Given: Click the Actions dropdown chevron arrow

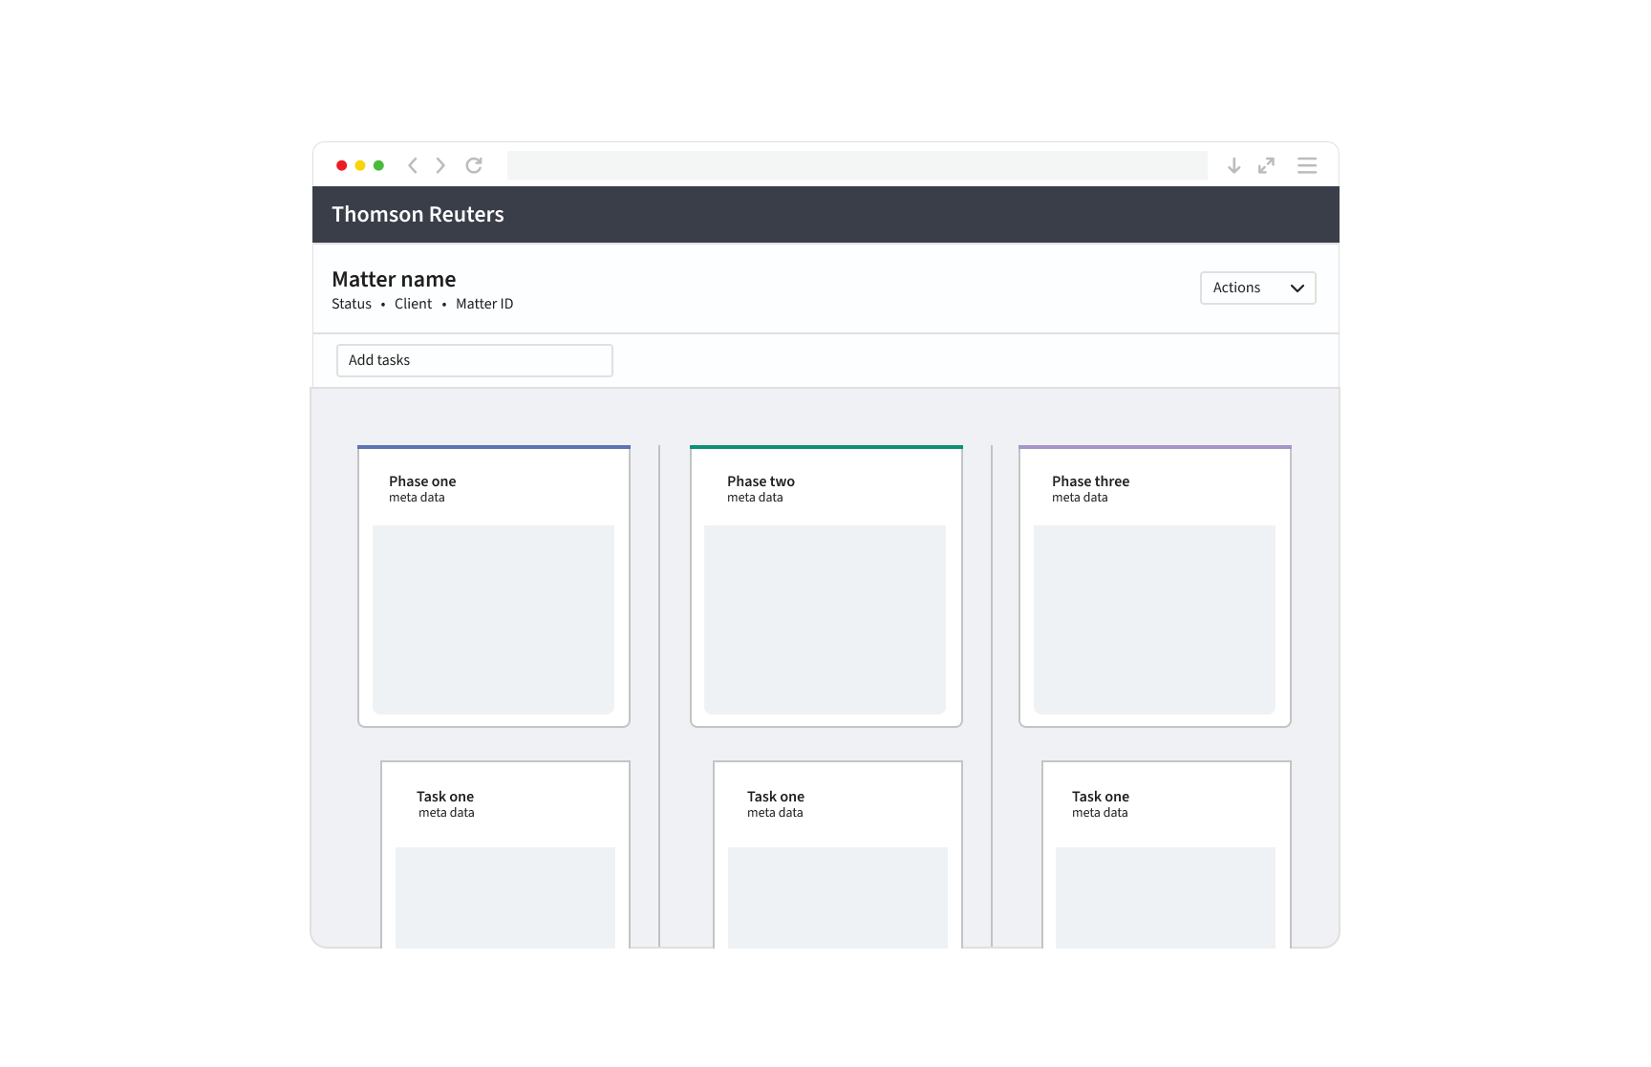Looking at the screenshot, I should click(x=1297, y=288).
